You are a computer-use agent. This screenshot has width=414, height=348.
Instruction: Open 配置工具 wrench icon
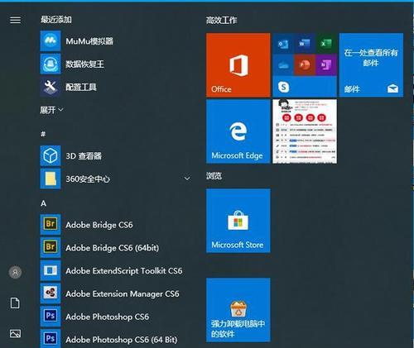tap(51, 87)
